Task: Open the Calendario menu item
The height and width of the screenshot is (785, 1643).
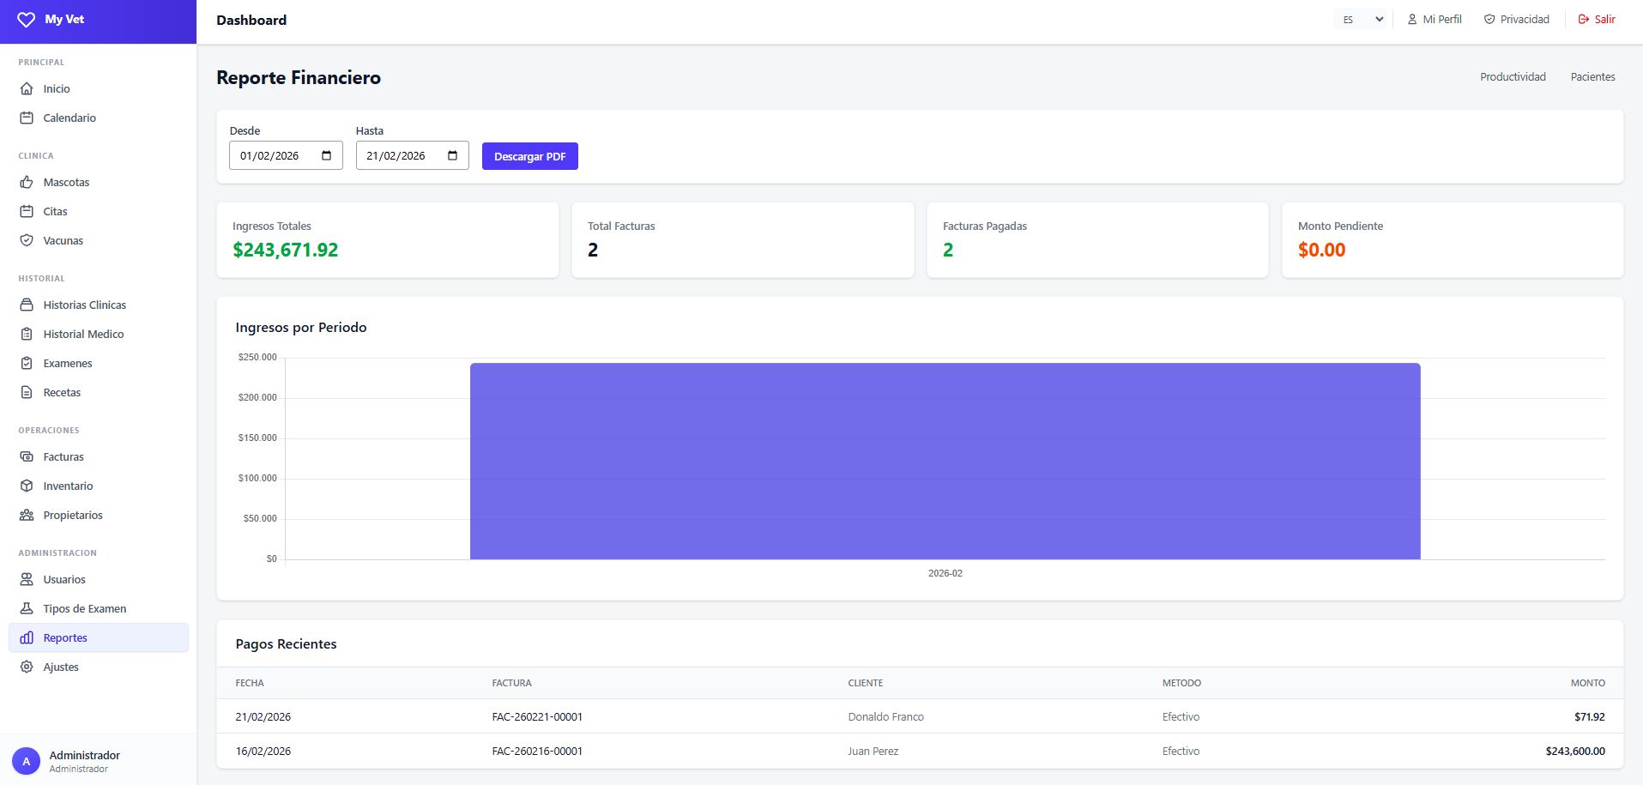Action: click(x=99, y=118)
